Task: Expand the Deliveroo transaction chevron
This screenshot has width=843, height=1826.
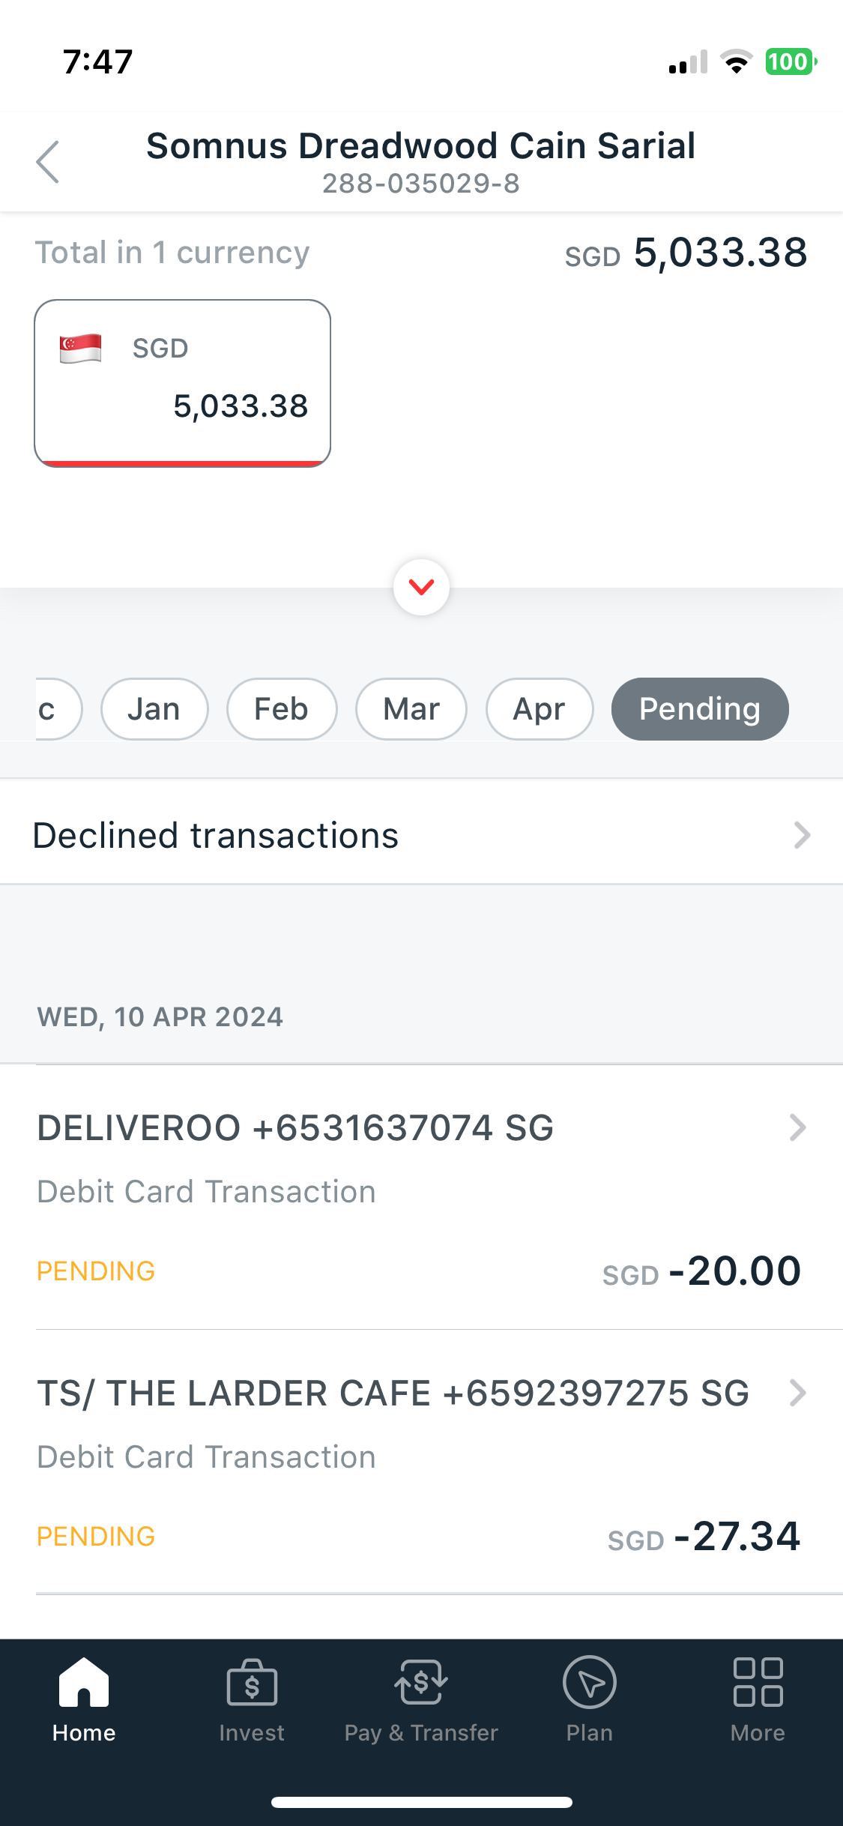Action: click(x=798, y=1127)
